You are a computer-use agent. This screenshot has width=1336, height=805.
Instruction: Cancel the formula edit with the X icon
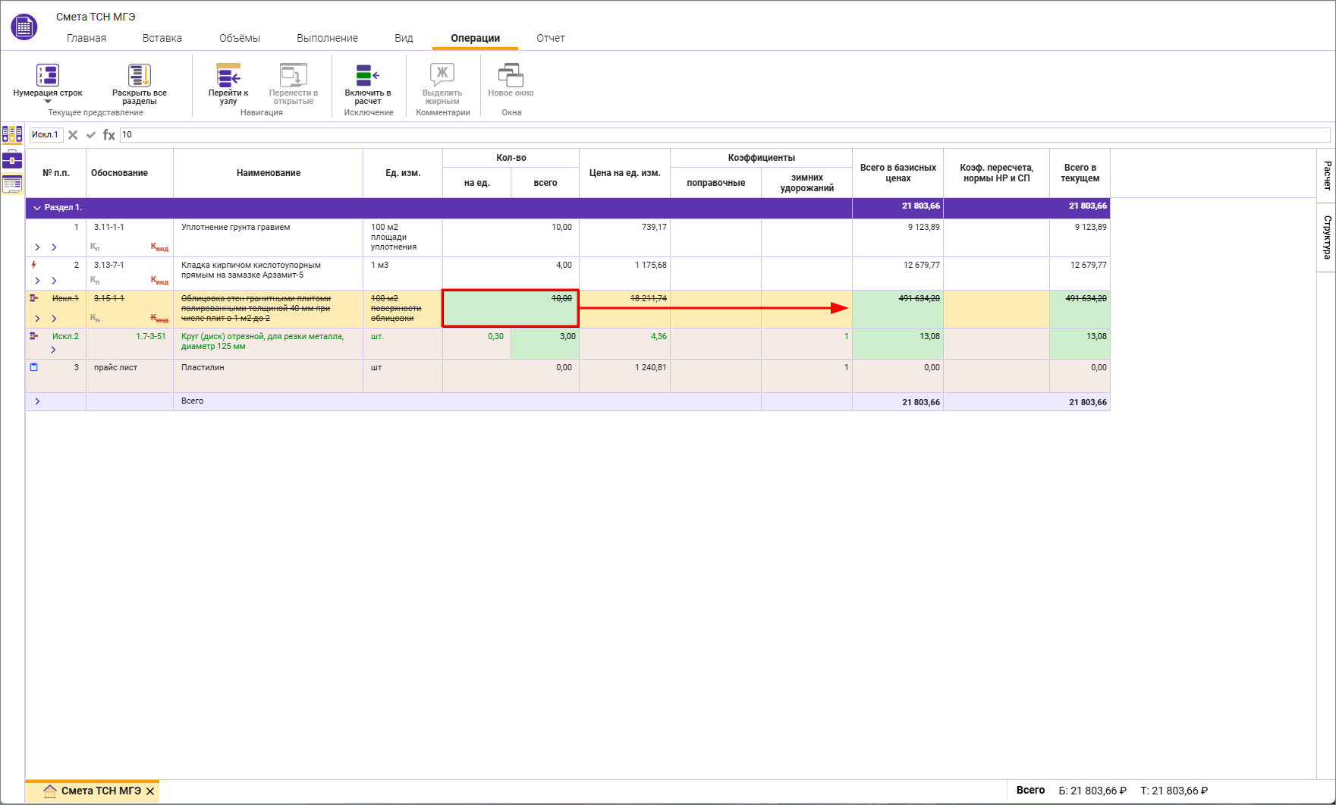pos(73,135)
